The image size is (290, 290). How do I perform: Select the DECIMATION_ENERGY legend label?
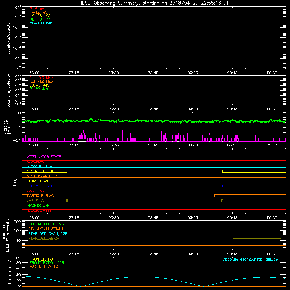coord(46,224)
